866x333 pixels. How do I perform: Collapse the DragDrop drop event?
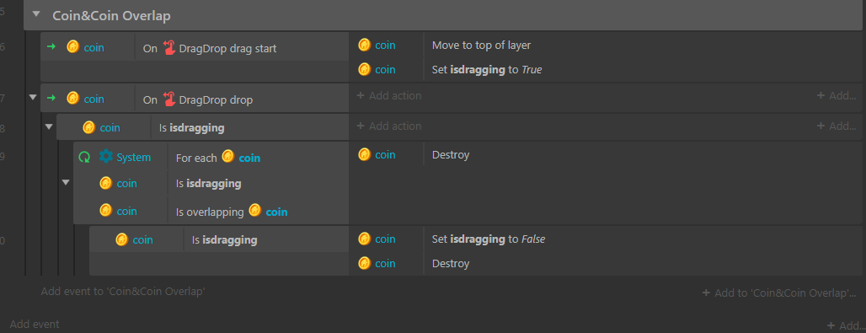click(x=33, y=97)
